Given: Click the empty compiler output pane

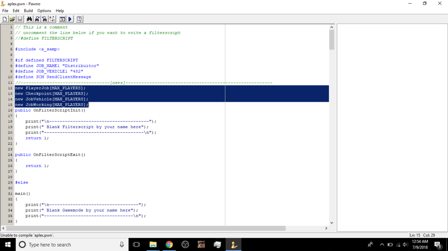Looking at the screenshot, I should click(392, 128).
